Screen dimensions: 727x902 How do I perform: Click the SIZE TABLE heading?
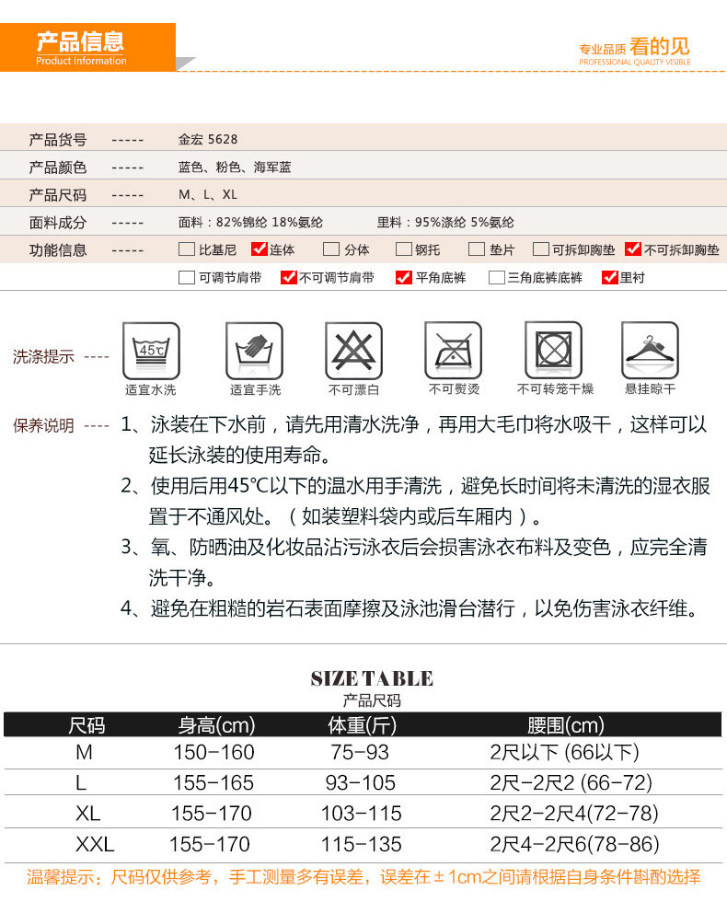pyautogui.click(x=372, y=679)
